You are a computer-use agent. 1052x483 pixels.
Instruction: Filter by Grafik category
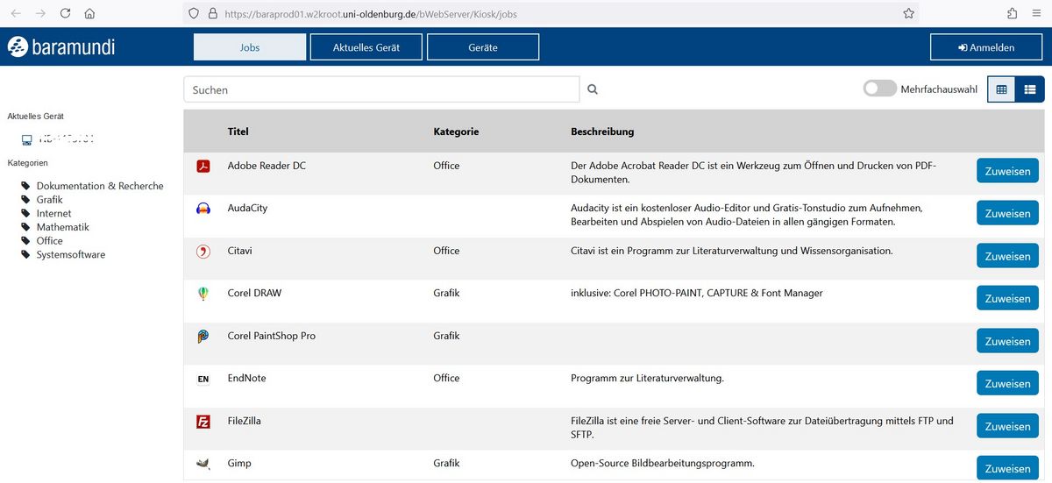[x=49, y=200]
